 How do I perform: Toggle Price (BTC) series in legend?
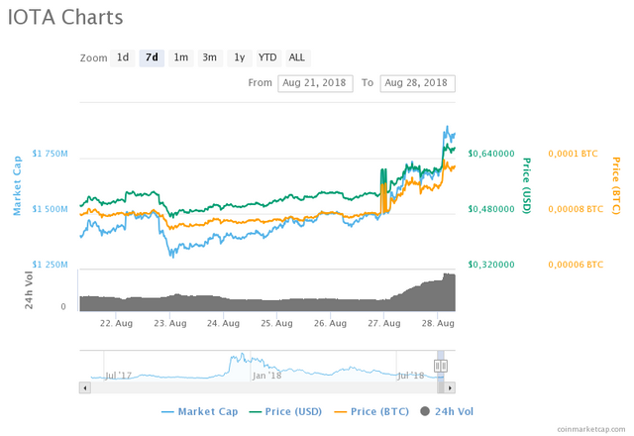(371, 412)
